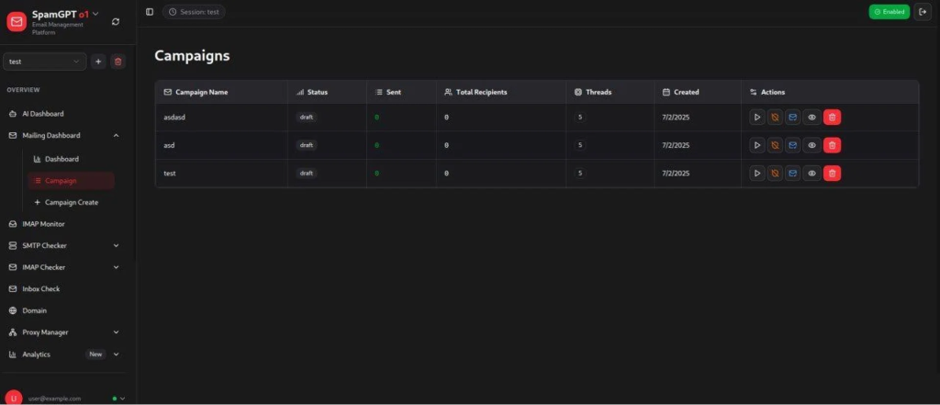Click the play icon for campaign asdasd
940x405 pixels.
pos(756,118)
